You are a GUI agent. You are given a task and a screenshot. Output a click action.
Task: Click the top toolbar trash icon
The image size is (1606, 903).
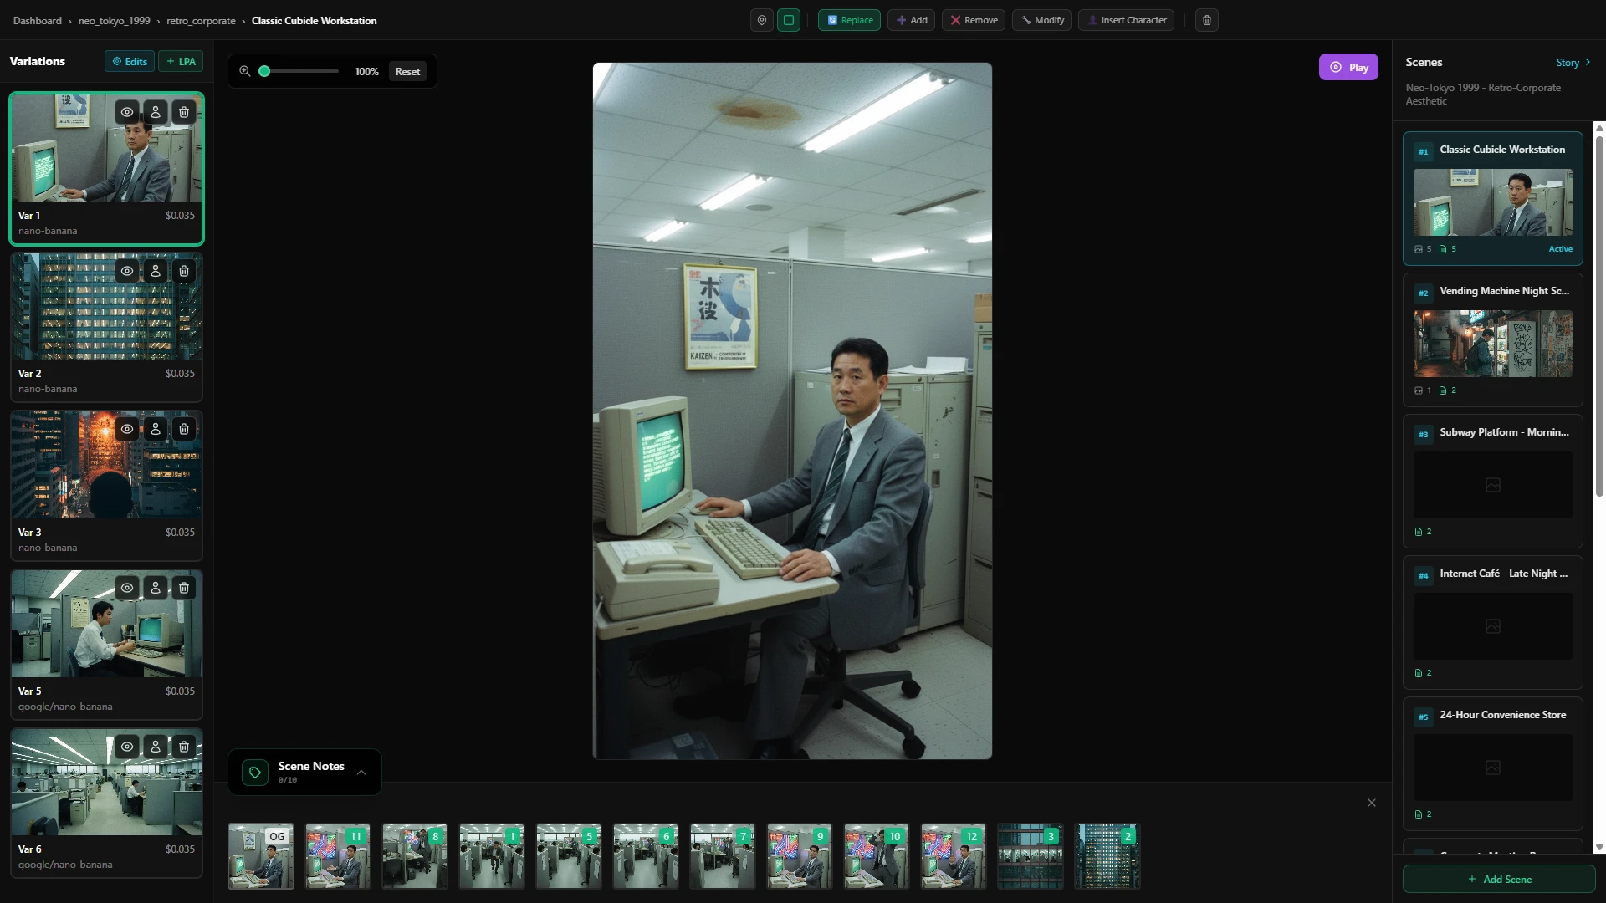pyautogui.click(x=1206, y=20)
